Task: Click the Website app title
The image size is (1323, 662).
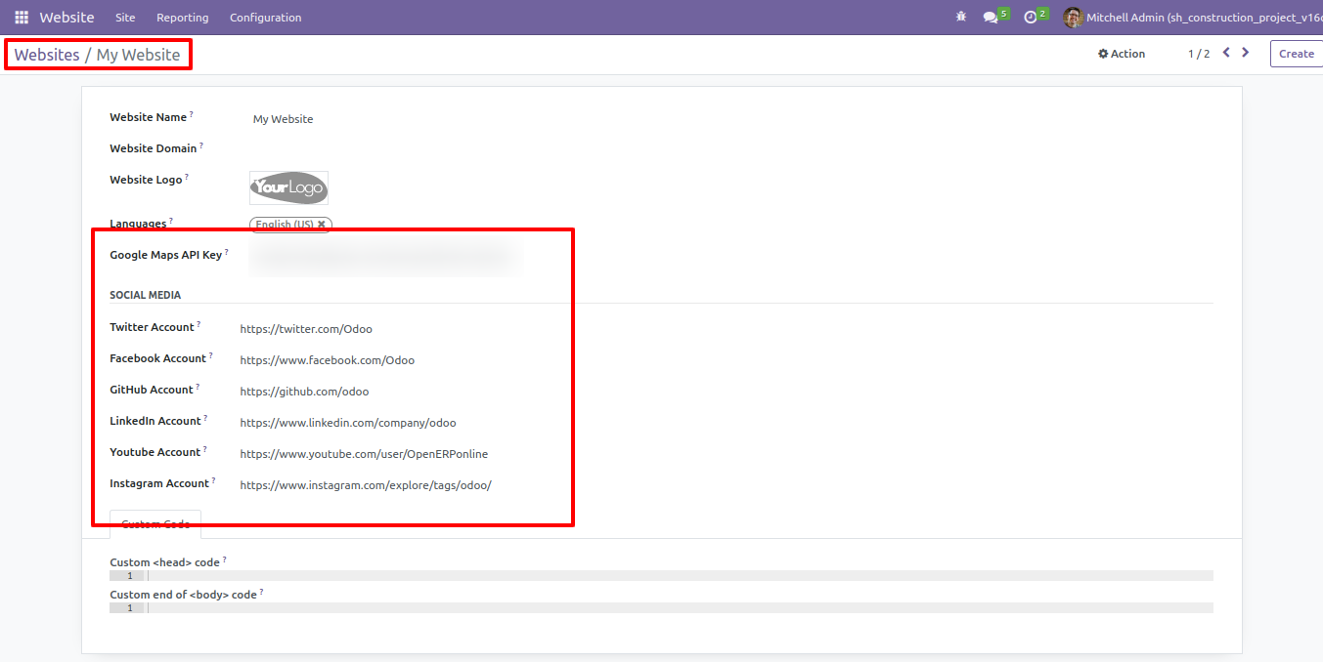Action: 66,18
